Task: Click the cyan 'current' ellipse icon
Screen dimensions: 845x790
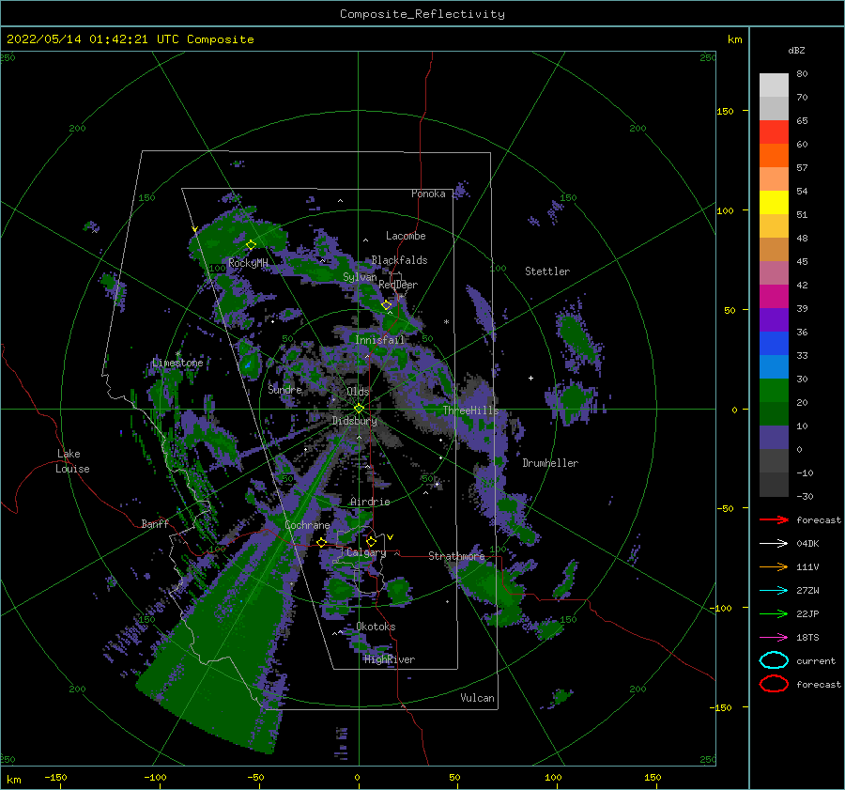Action: [x=774, y=660]
